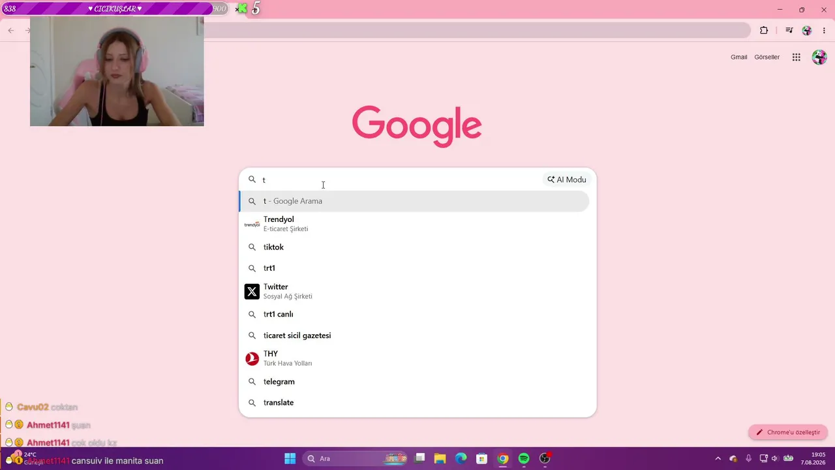
Task: Choose the Twitter suggestion
Action: point(414,291)
